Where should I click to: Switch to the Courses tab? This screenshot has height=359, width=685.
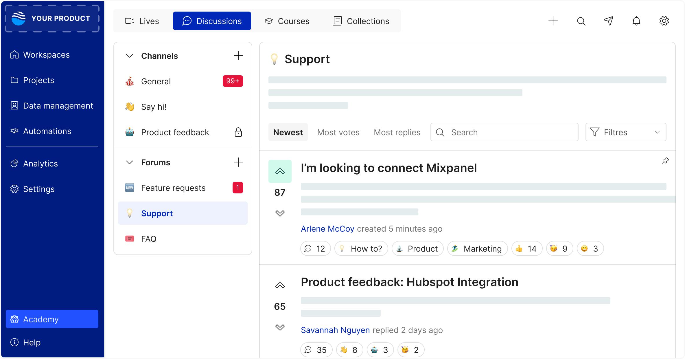pos(287,21)
